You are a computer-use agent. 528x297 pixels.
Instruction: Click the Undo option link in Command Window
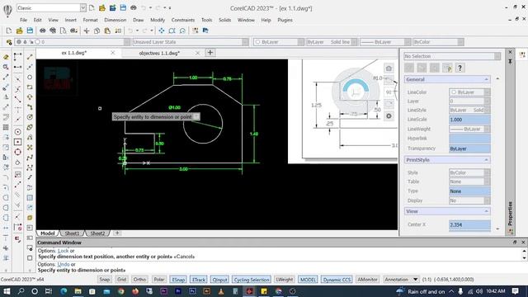point(64,264)
